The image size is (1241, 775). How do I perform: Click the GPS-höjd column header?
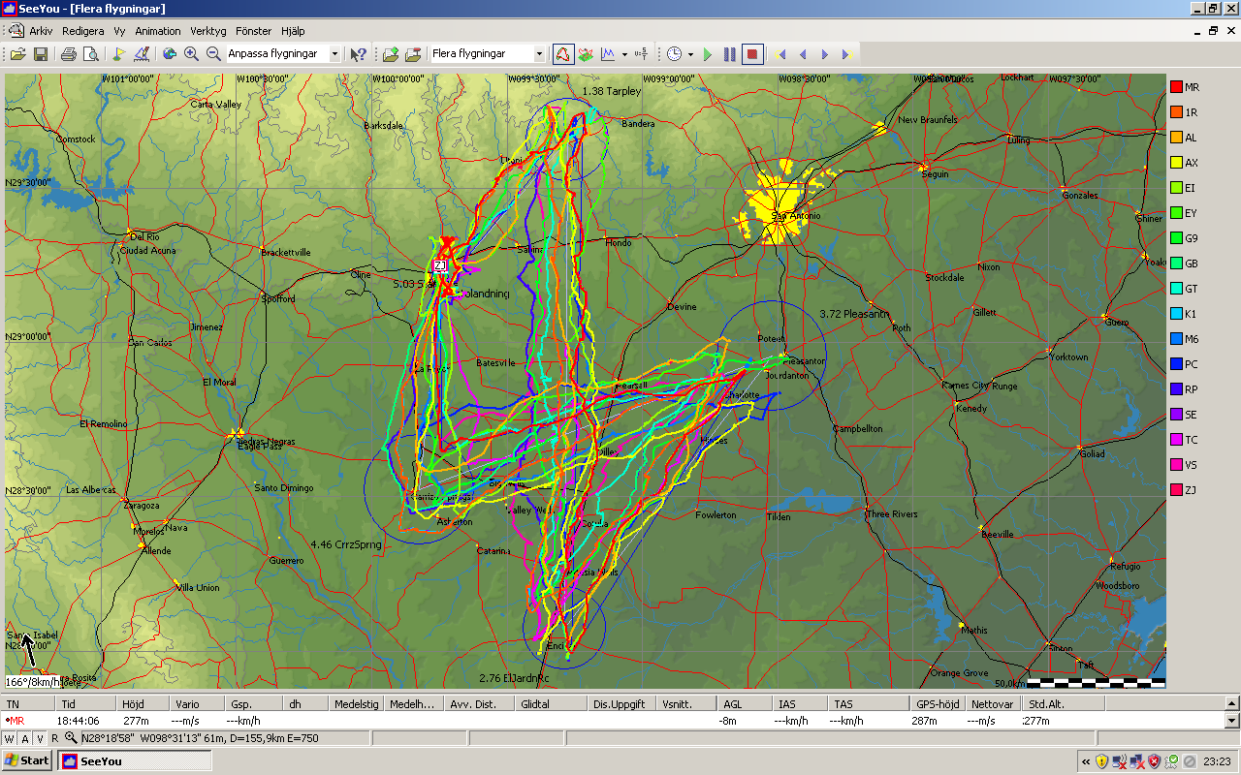(938, 704)
